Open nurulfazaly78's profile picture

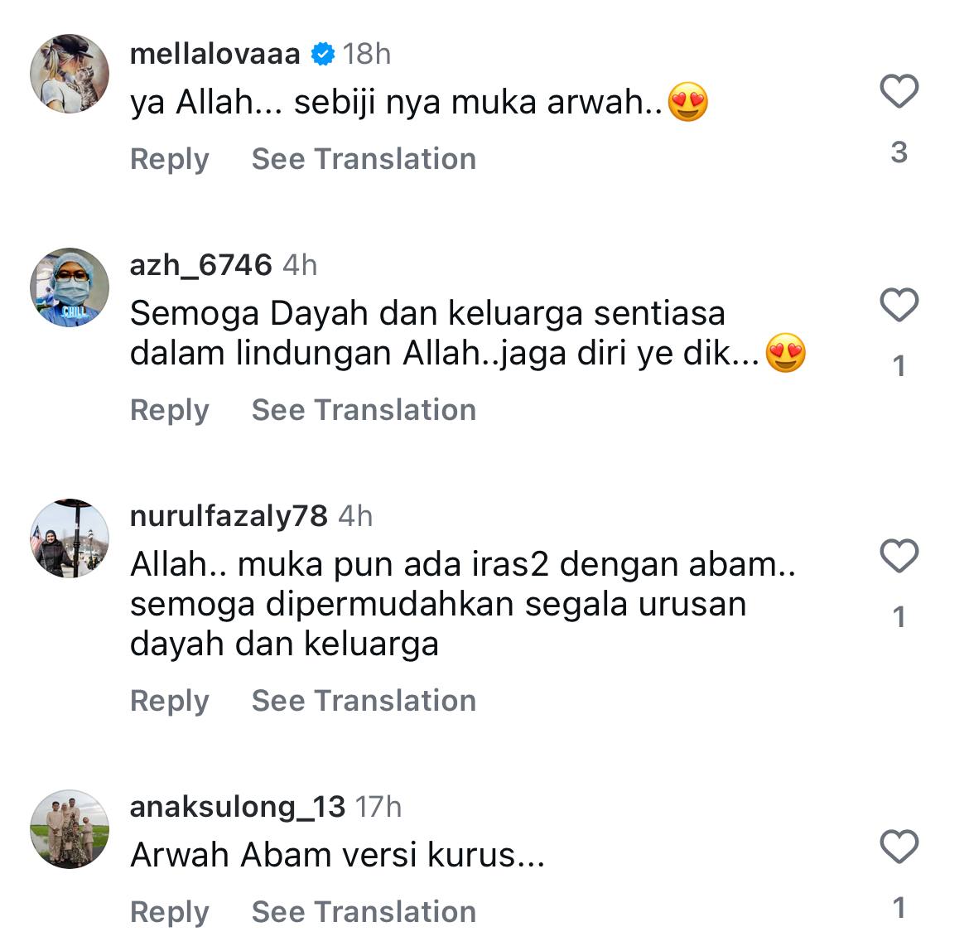click(x=70, y=538)
